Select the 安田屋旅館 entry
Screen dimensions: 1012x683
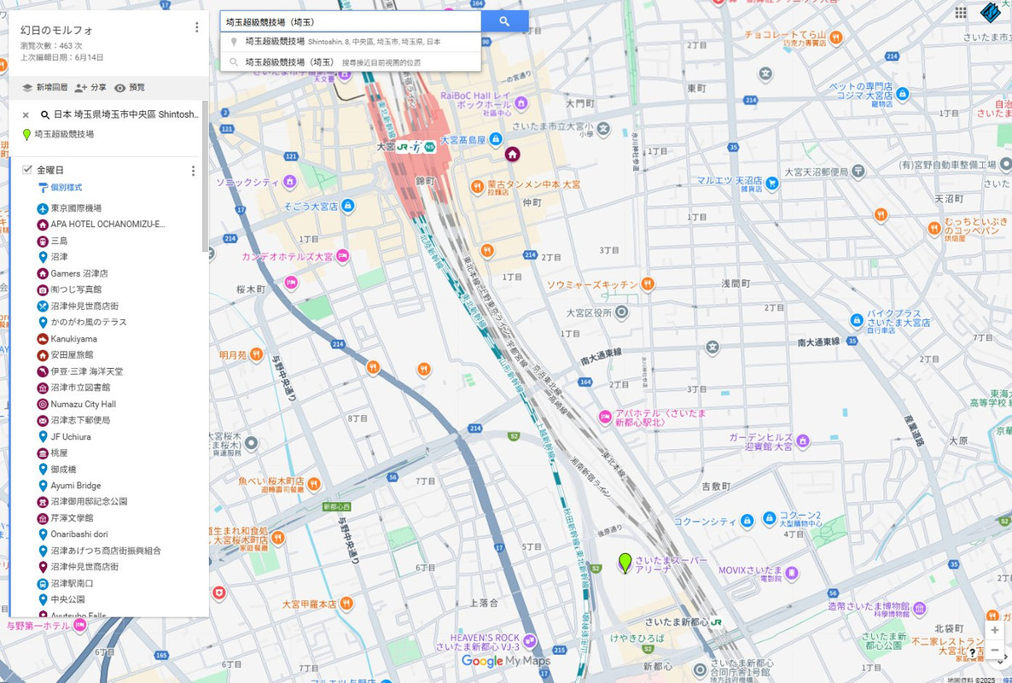point(72,355)
